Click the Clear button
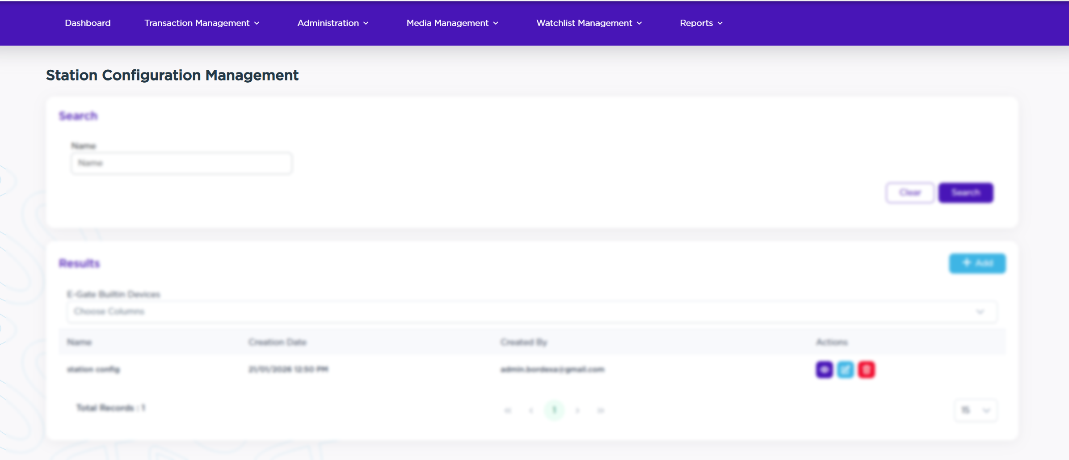 pos(910,193)
